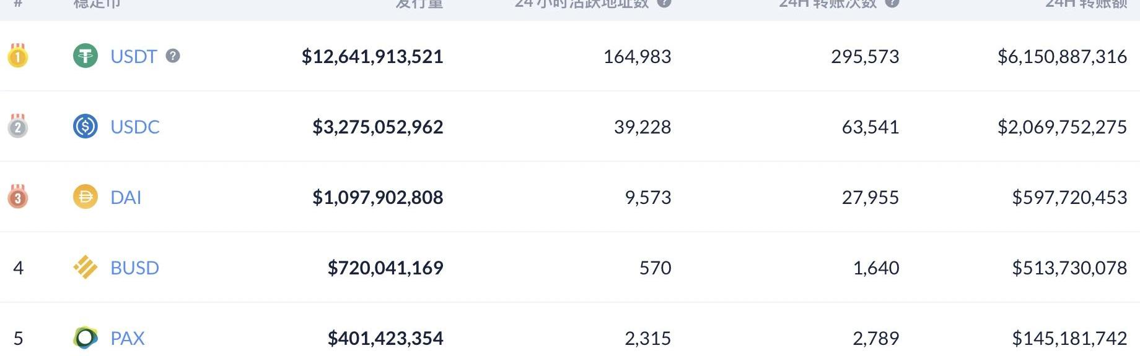The height and width of the screenshot is (356, 1140).
Task: Click help icon beside 24H transfer count header
Action: 892,2
